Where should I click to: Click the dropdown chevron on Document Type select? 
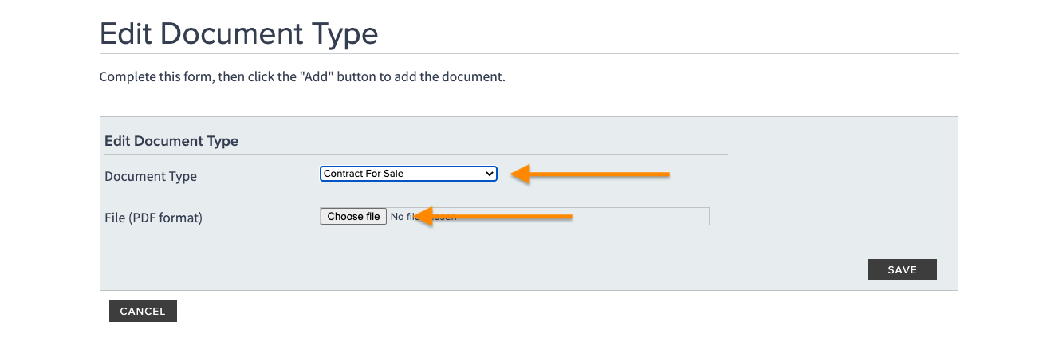[x=490, y=174]
